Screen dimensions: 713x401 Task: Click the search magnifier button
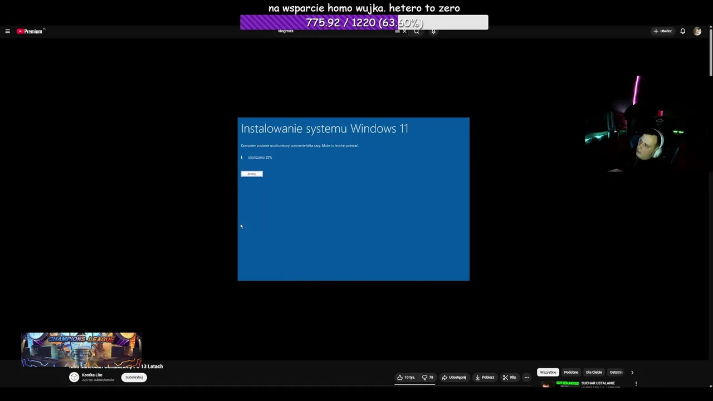coord(416,31)
